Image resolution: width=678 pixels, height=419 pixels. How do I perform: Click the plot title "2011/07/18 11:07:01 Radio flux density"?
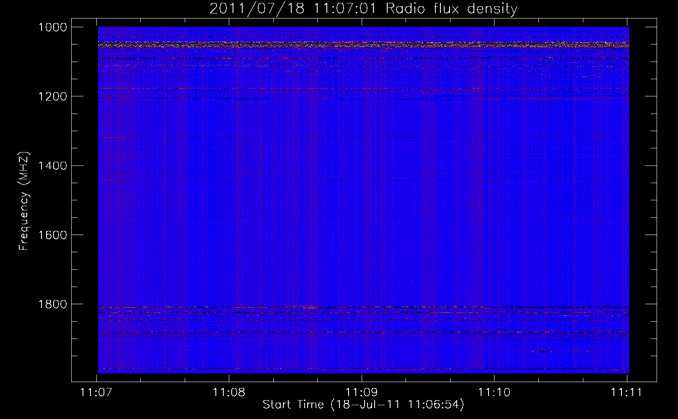click(363, 8)
